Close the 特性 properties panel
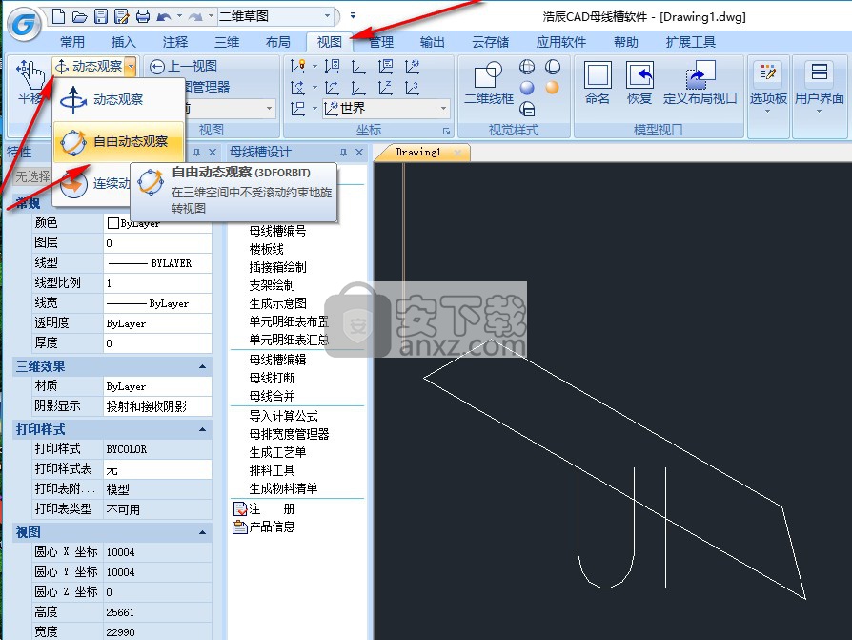Screen dimensions: 852x640 click(x=213, y=153)
